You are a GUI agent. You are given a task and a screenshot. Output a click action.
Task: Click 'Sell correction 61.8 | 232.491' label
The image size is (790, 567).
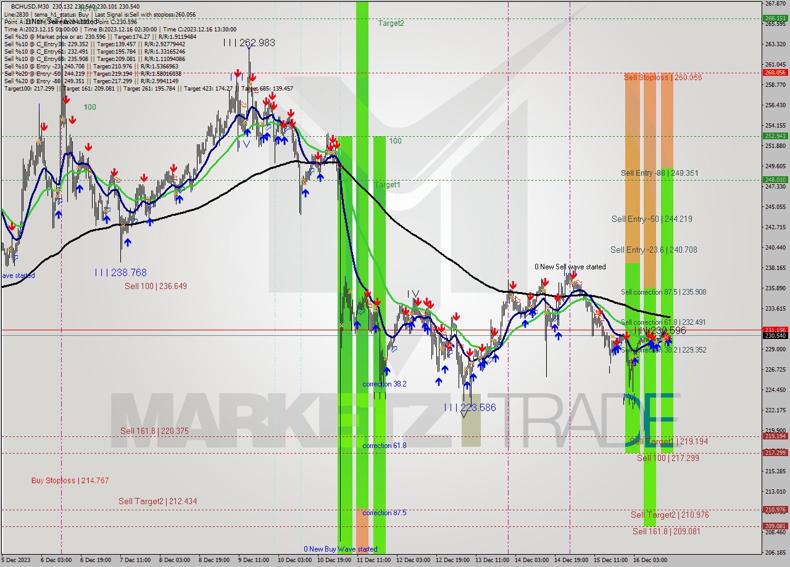pyautogui.click(x=663, y=322)
